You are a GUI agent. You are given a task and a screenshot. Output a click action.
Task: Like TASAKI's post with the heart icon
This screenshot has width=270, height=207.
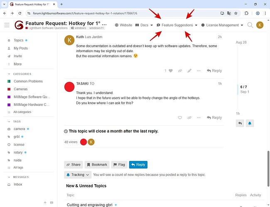point(180,118)
